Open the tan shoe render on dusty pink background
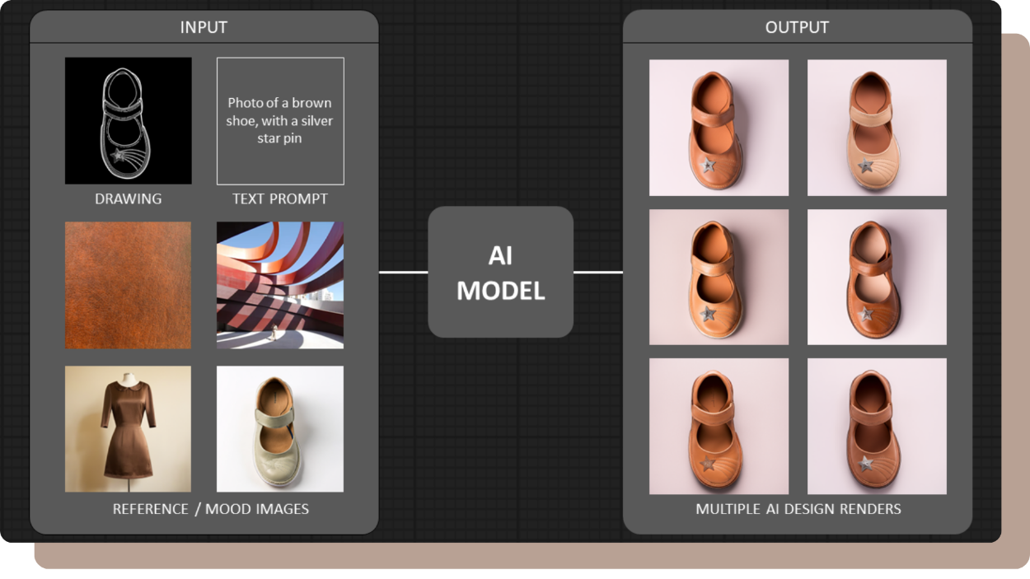This screenshot has width=1030, height=579. coord(719,277)
